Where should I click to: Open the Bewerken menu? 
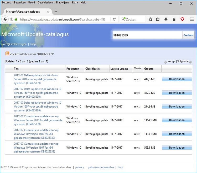coord(20,3)
